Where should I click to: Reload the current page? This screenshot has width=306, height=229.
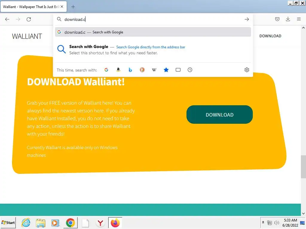(29, 19)
